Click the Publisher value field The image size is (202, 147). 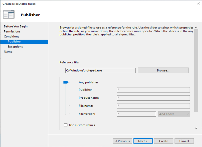pyautogui.click(x=153, y=90)
